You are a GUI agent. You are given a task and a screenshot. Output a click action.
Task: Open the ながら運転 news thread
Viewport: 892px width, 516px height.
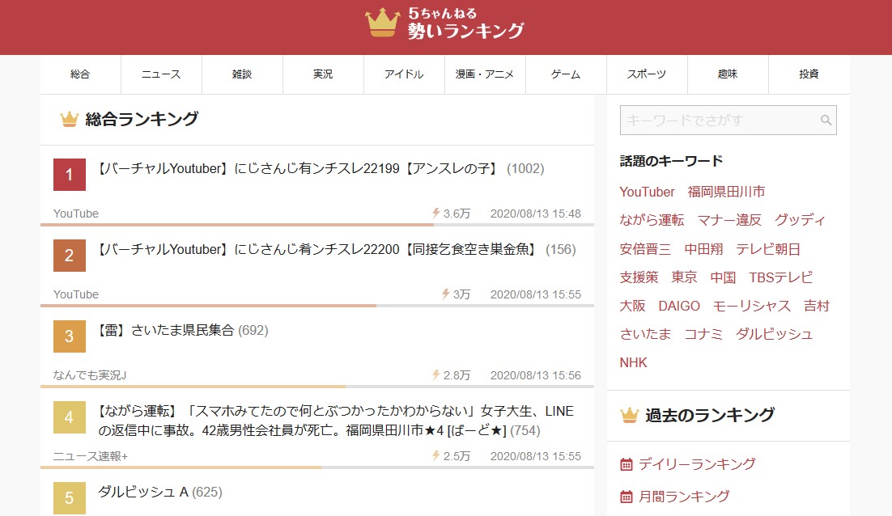coord(336,421)
